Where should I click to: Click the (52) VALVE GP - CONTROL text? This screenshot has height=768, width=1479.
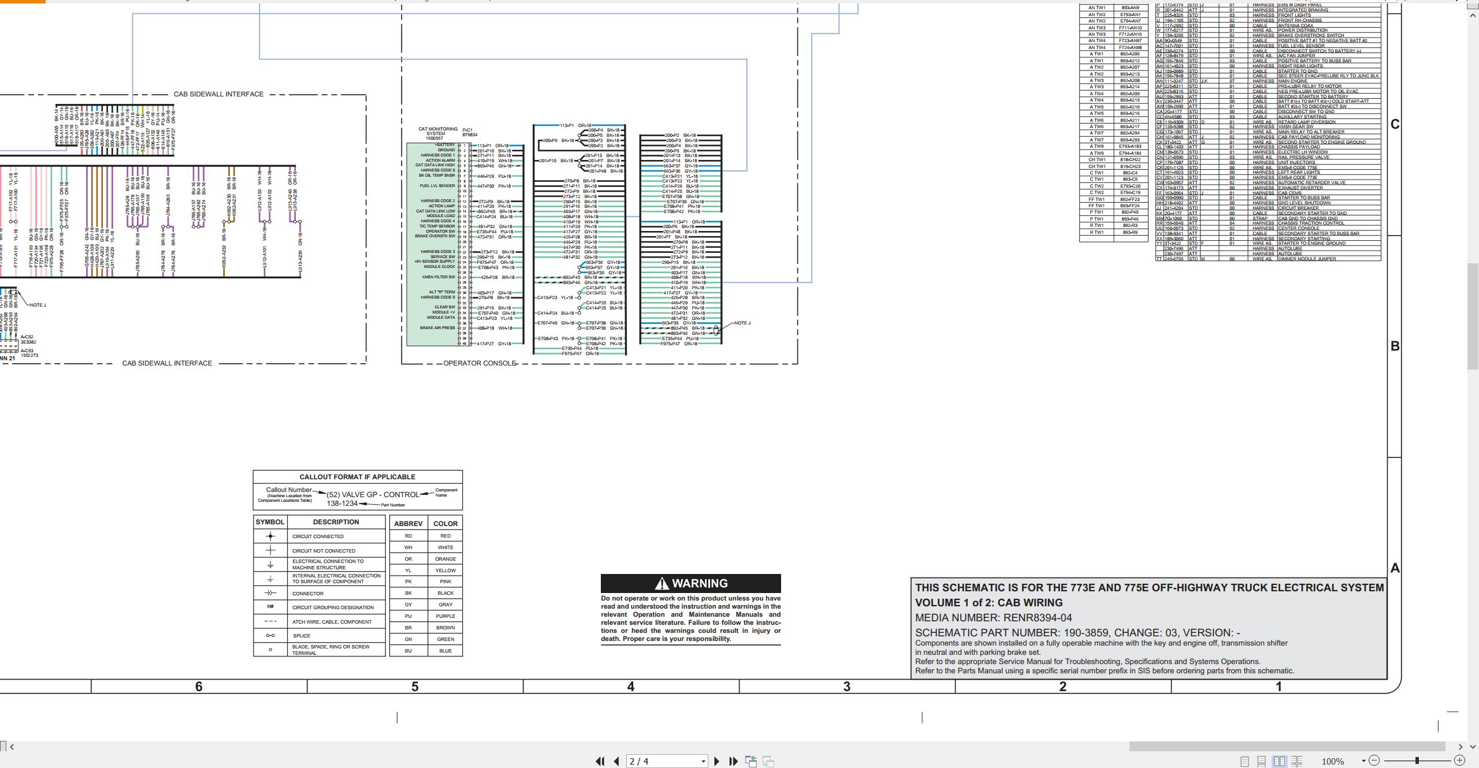(x=373, y=495)
